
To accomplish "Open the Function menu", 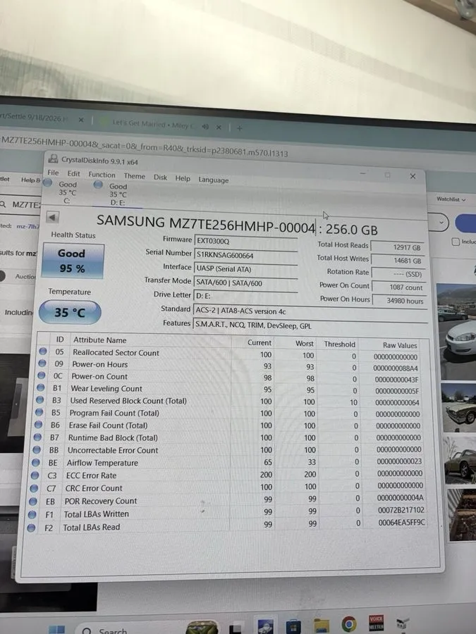I will [x=102, y=175].
